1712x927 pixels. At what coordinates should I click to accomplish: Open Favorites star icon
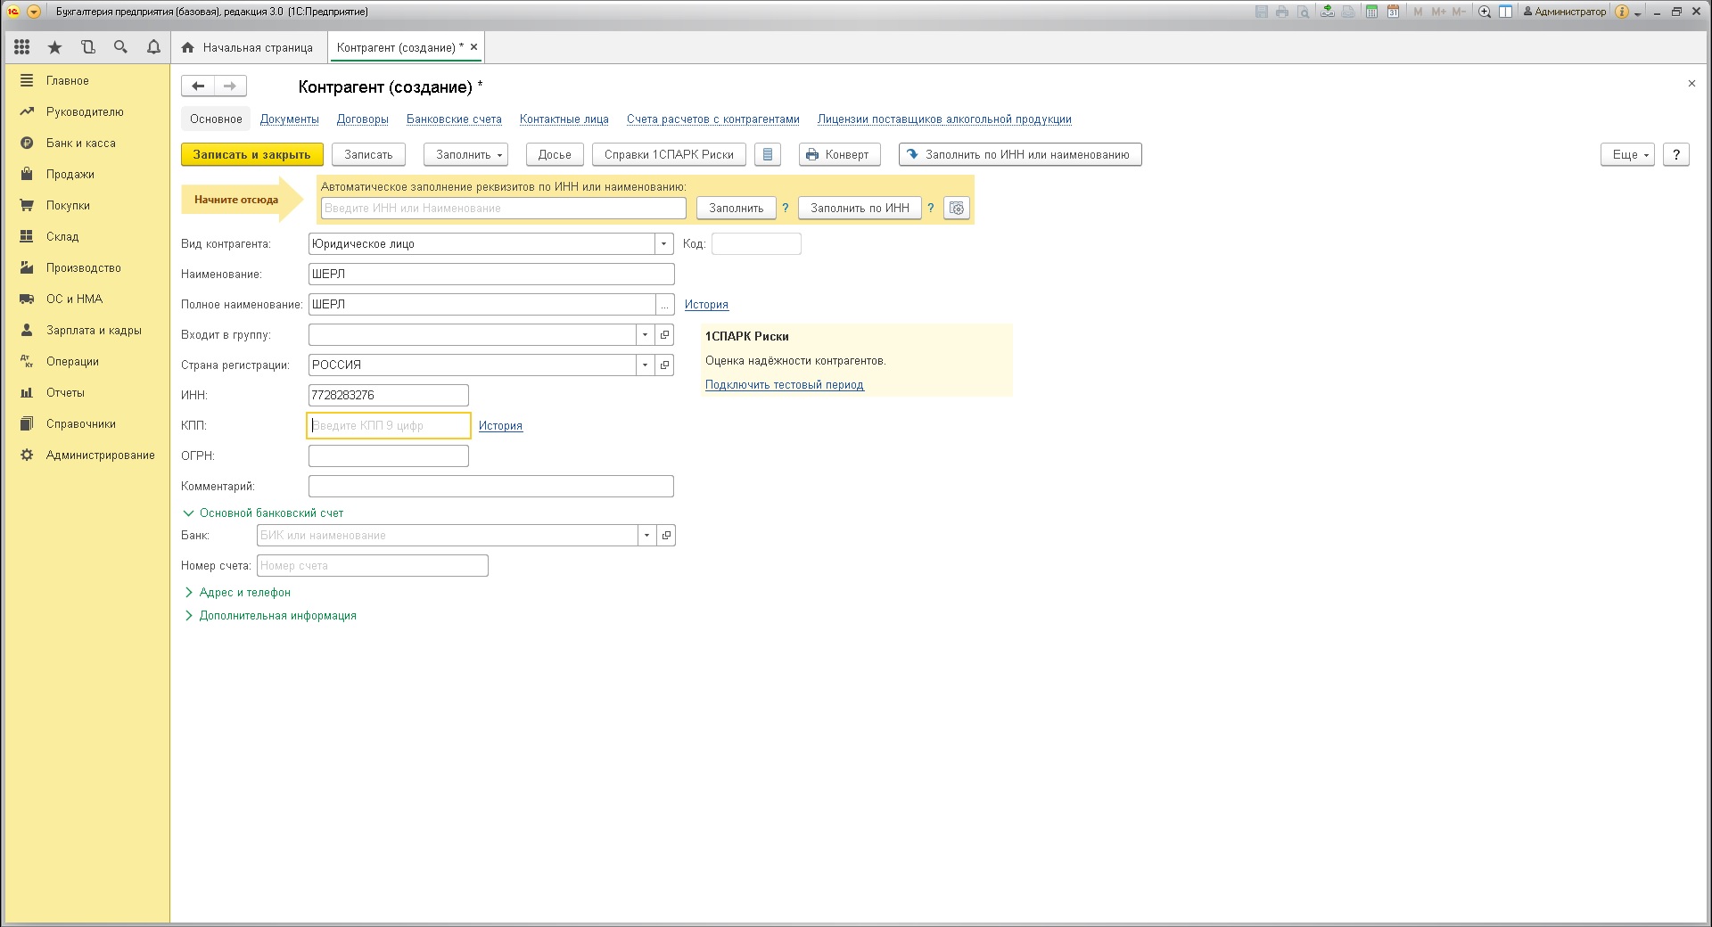55,47
